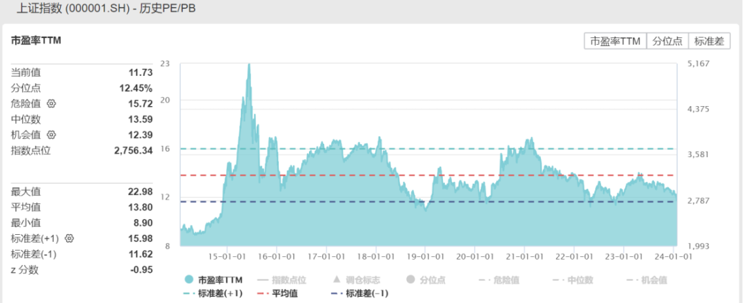The image size is (745, 303).
Task: Open the settings gear beside 危险值
Action: [51, 104]
